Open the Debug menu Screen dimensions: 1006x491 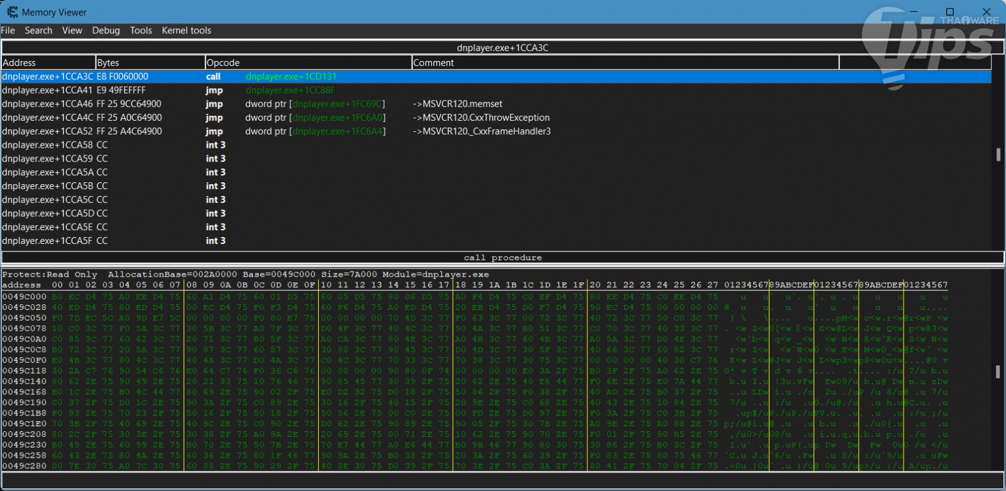pyautogui.click(x=106, y=30)
